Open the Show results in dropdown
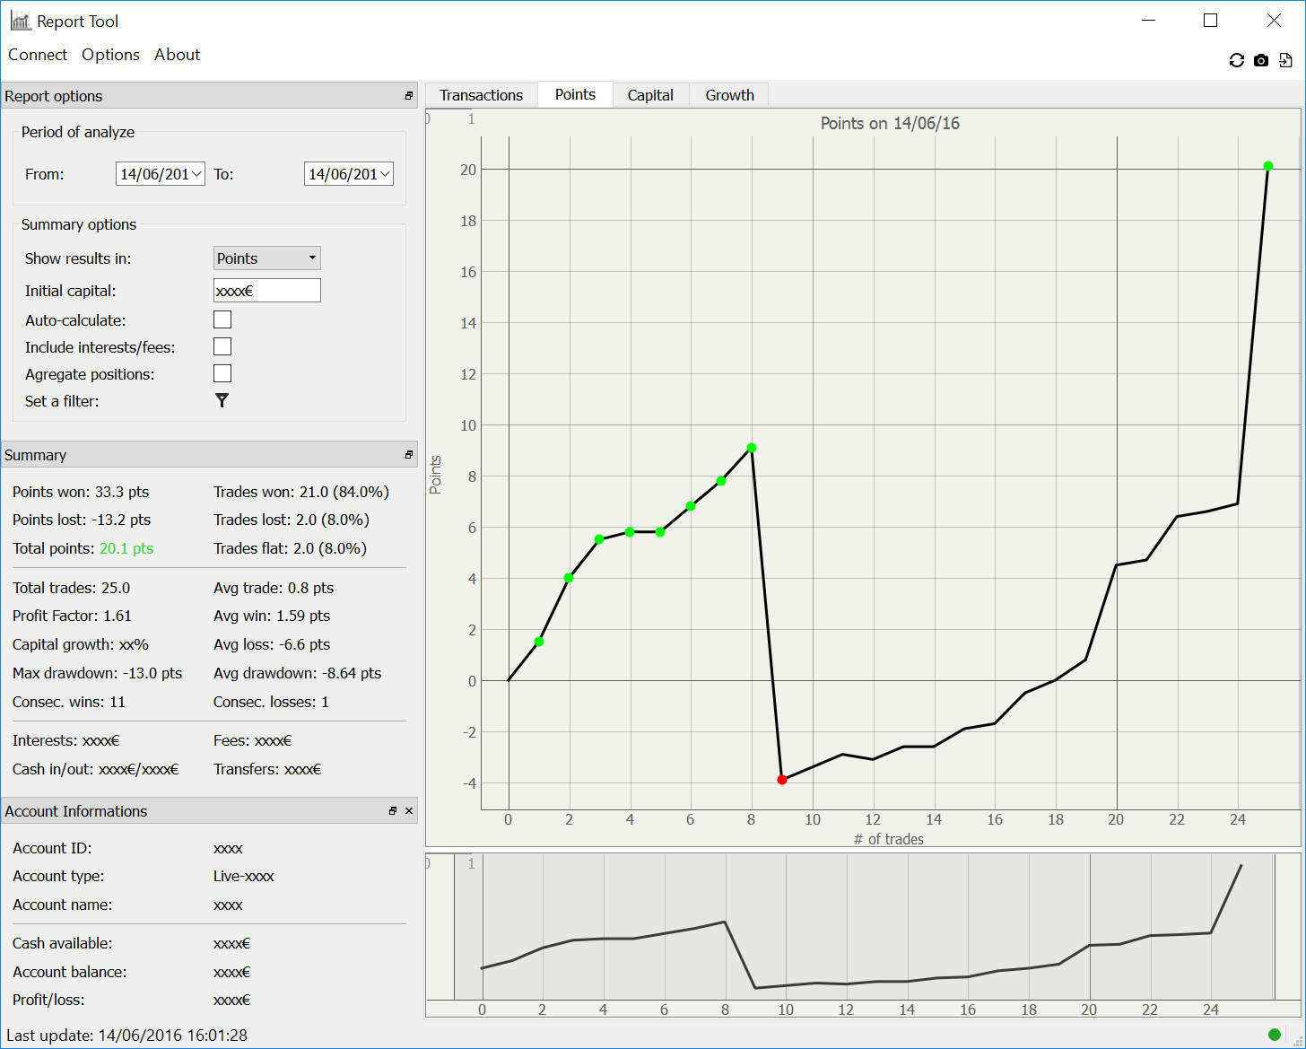The width and height of the screenshot is (1306, 1049). click(266, 258)
